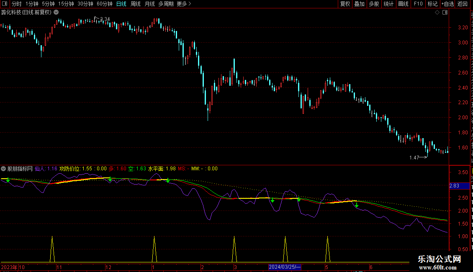The width and height of the screenshot is (473, 272).
Task: Open the 画线 drawing tools
Action: pos(403,4)
